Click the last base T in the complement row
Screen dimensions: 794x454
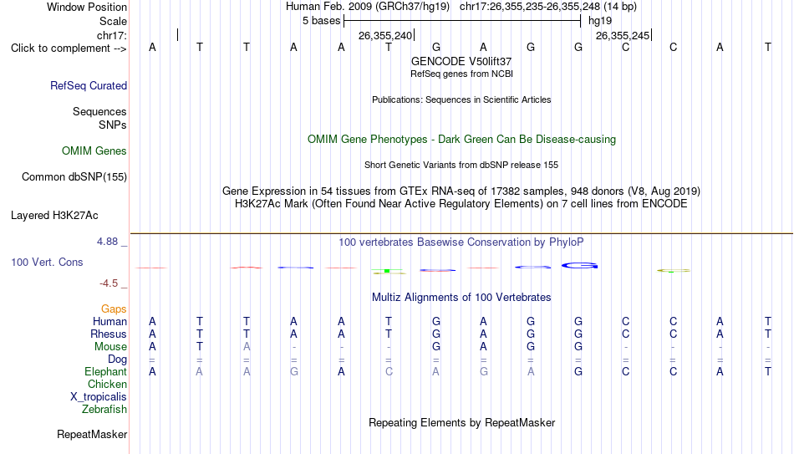coord(767,47)
